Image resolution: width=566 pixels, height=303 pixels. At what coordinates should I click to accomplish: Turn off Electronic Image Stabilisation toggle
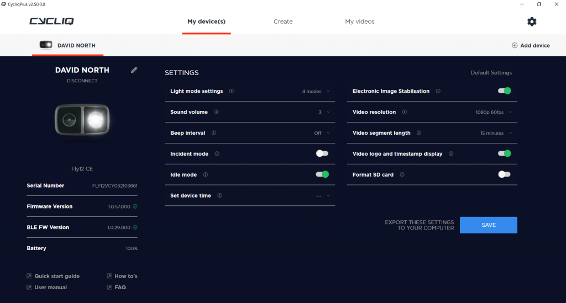504,91
